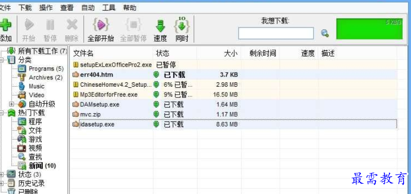
Task: Open the 操作 menu
Action: [46, 8]
